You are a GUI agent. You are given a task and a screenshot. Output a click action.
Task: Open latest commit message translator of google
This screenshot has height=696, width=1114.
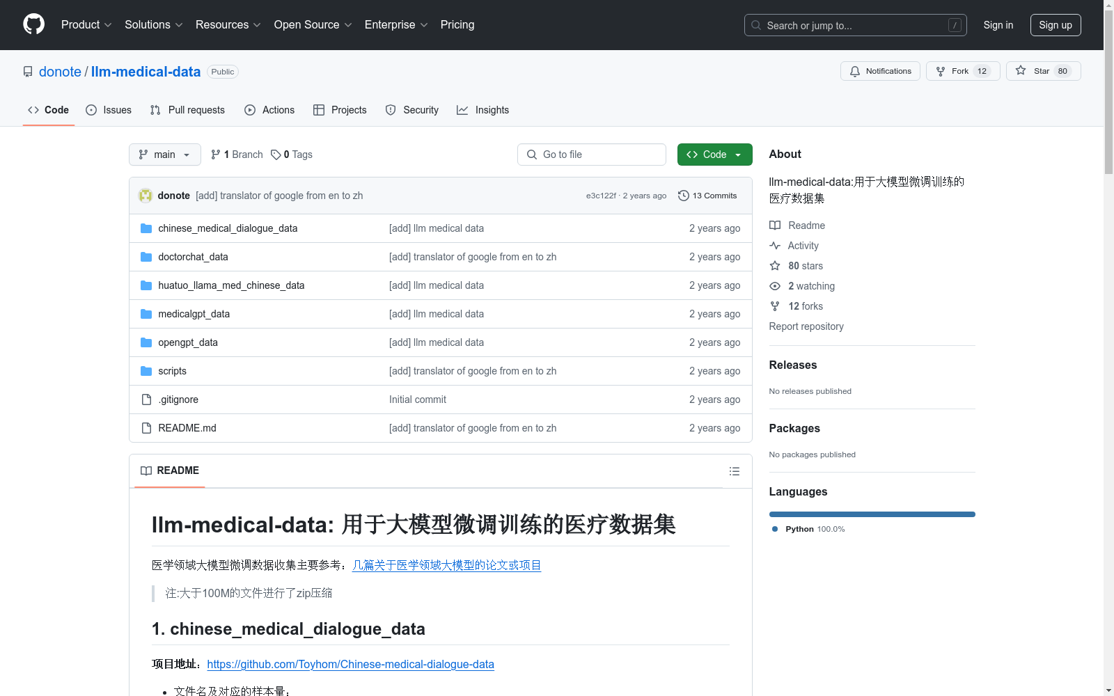[x=279, y=196]
